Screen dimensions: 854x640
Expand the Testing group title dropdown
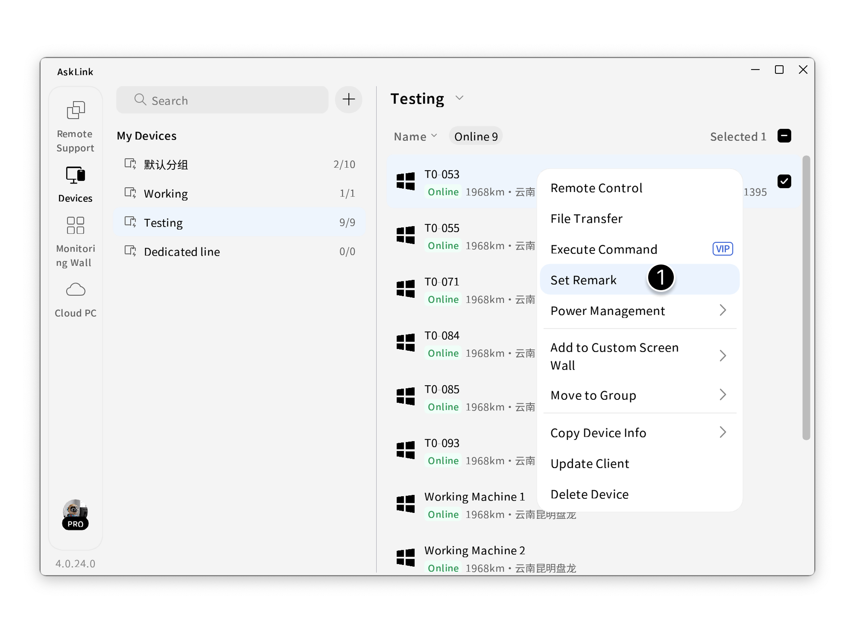(x=459, y=98)
